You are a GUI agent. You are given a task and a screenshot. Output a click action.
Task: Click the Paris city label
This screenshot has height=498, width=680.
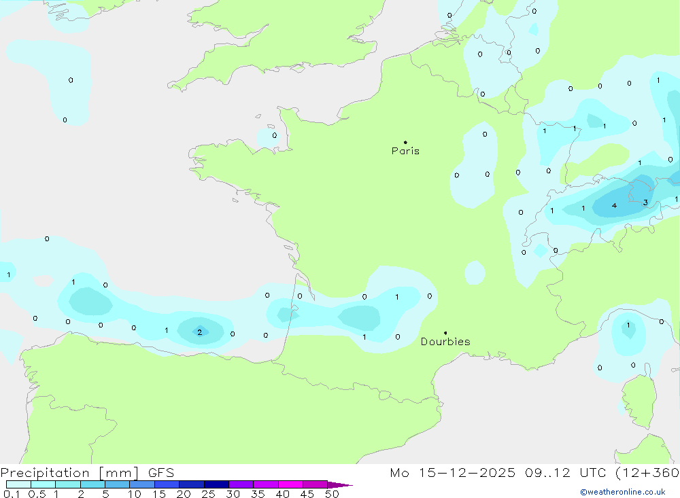405,151
